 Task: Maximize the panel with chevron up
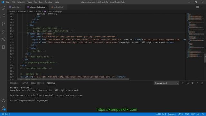[x=197, y=83]
